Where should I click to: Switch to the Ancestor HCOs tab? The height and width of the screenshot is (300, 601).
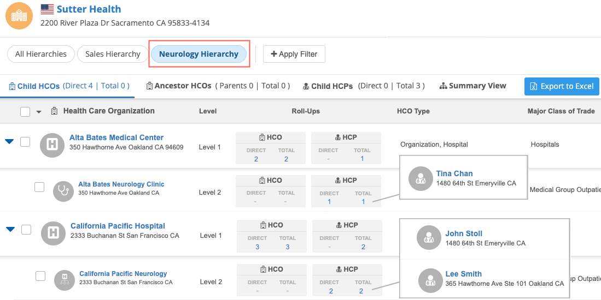[183, 86]
